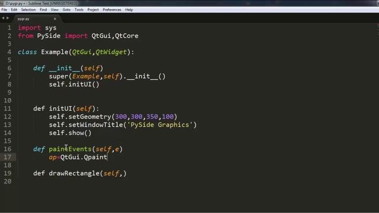Click the 'ap' variable on line 17

click(x=53, y=157)
